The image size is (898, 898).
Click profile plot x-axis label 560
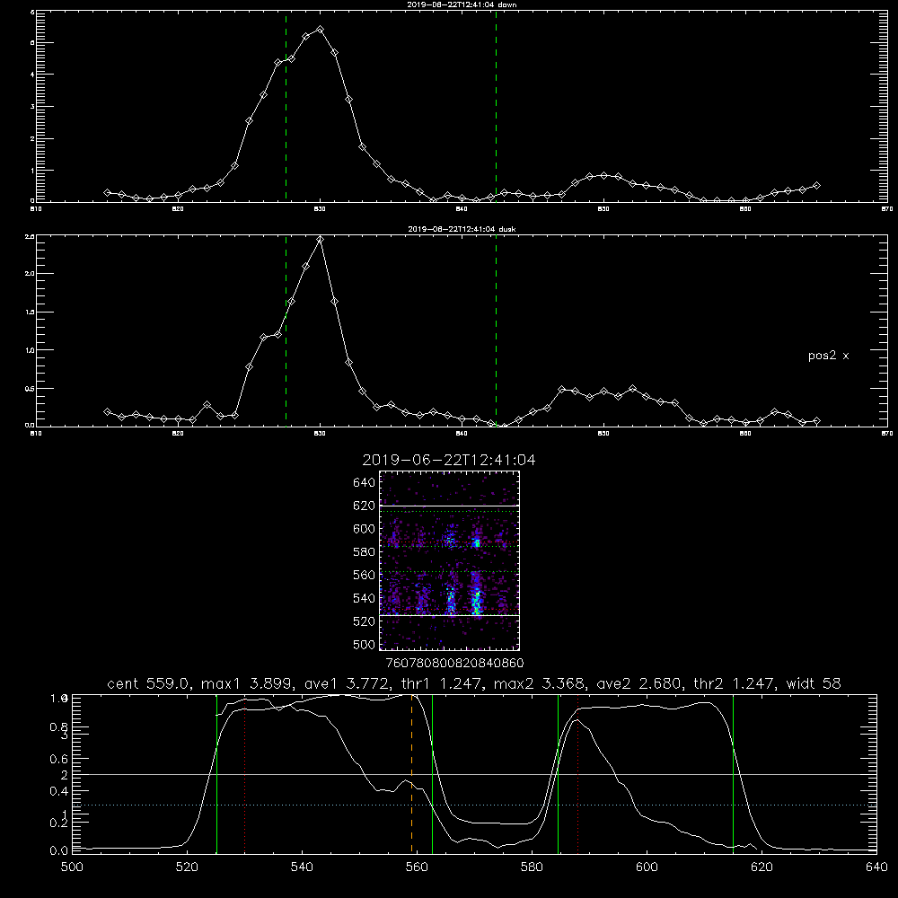417,867
